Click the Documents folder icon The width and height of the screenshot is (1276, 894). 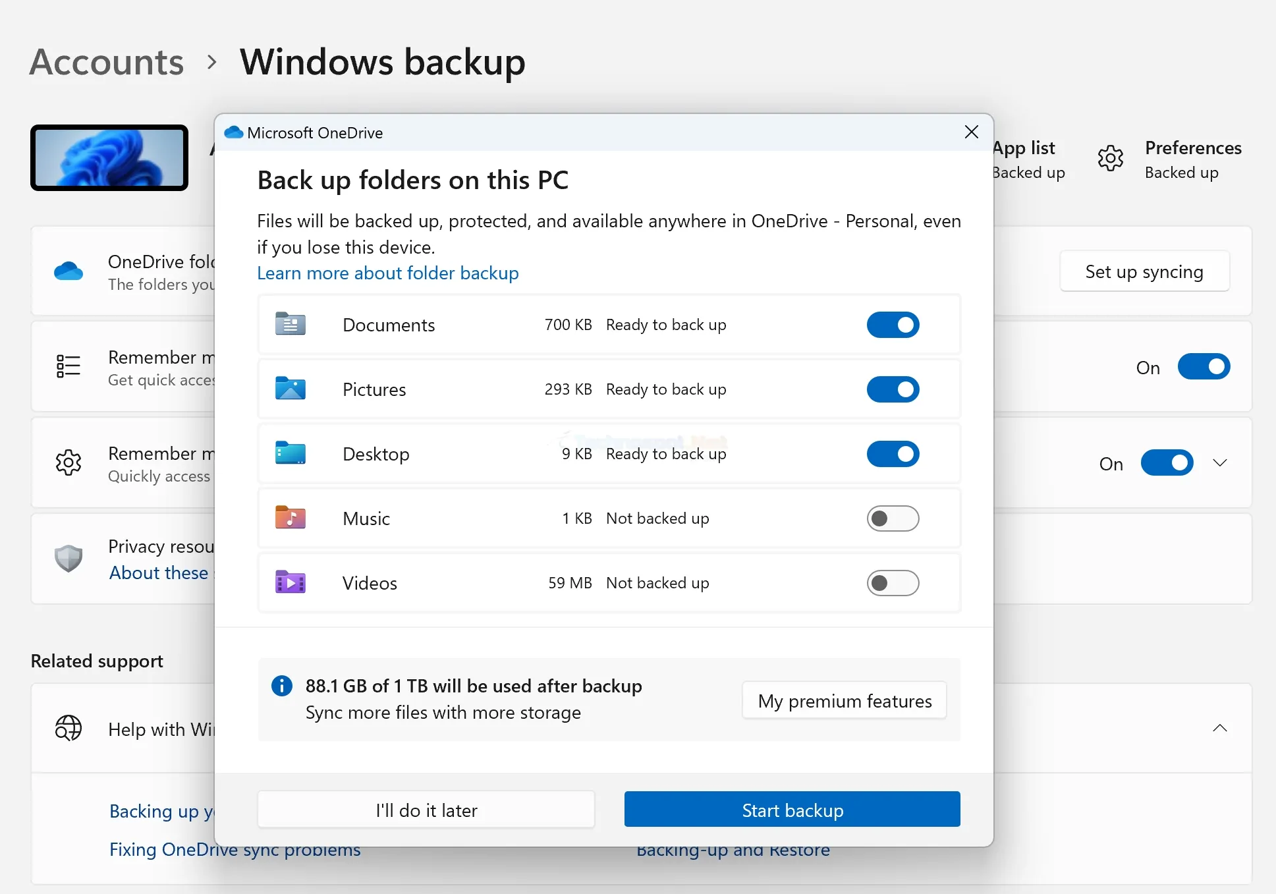click(x=290, y=324)
